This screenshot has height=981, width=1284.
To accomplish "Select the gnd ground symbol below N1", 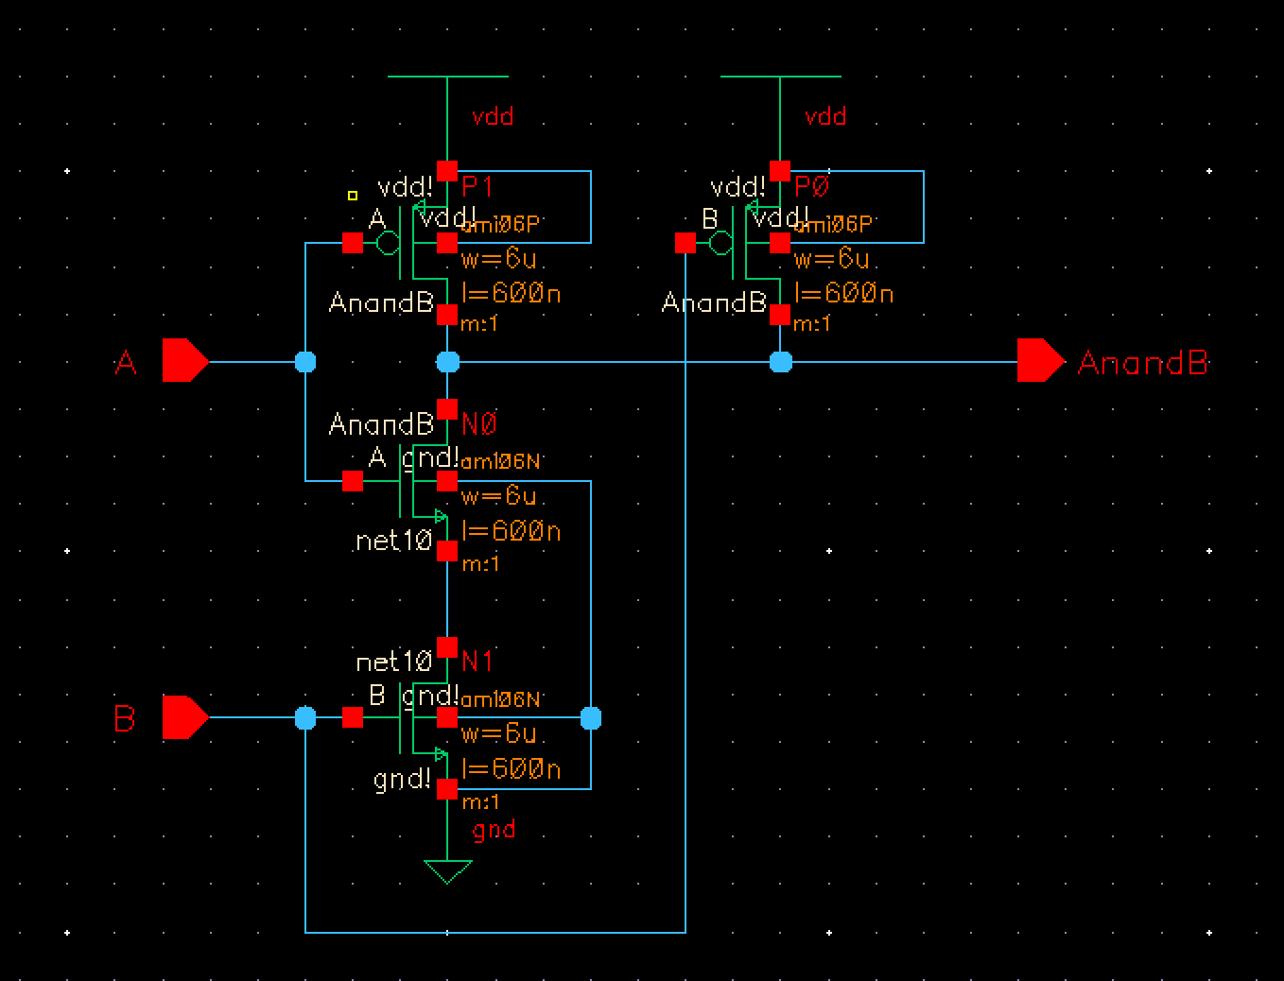I will pos(448,871).
